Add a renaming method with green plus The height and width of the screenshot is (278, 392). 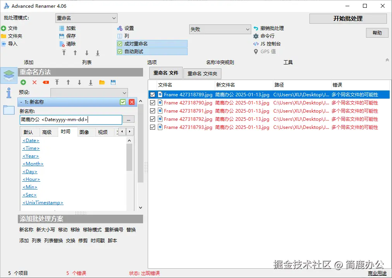(x=23, y=82)
